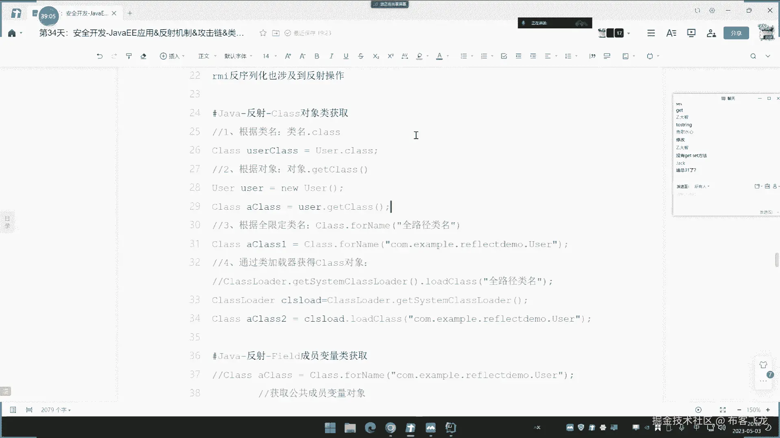Toggle italic formatting

[x=331, y=56]
